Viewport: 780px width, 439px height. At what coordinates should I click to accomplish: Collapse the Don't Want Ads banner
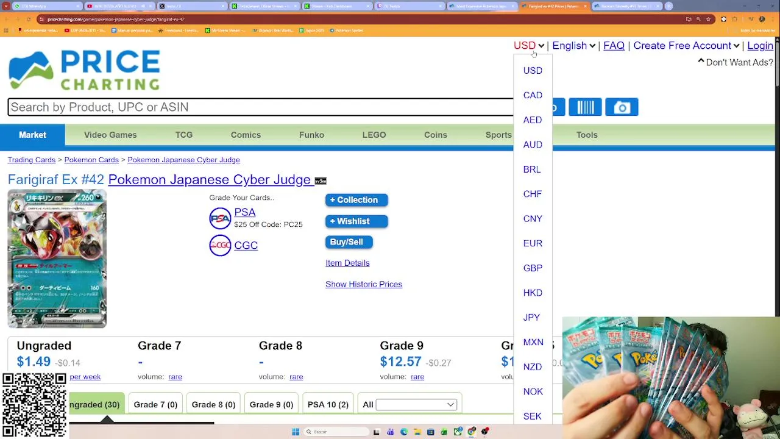(x=736, y=62)
